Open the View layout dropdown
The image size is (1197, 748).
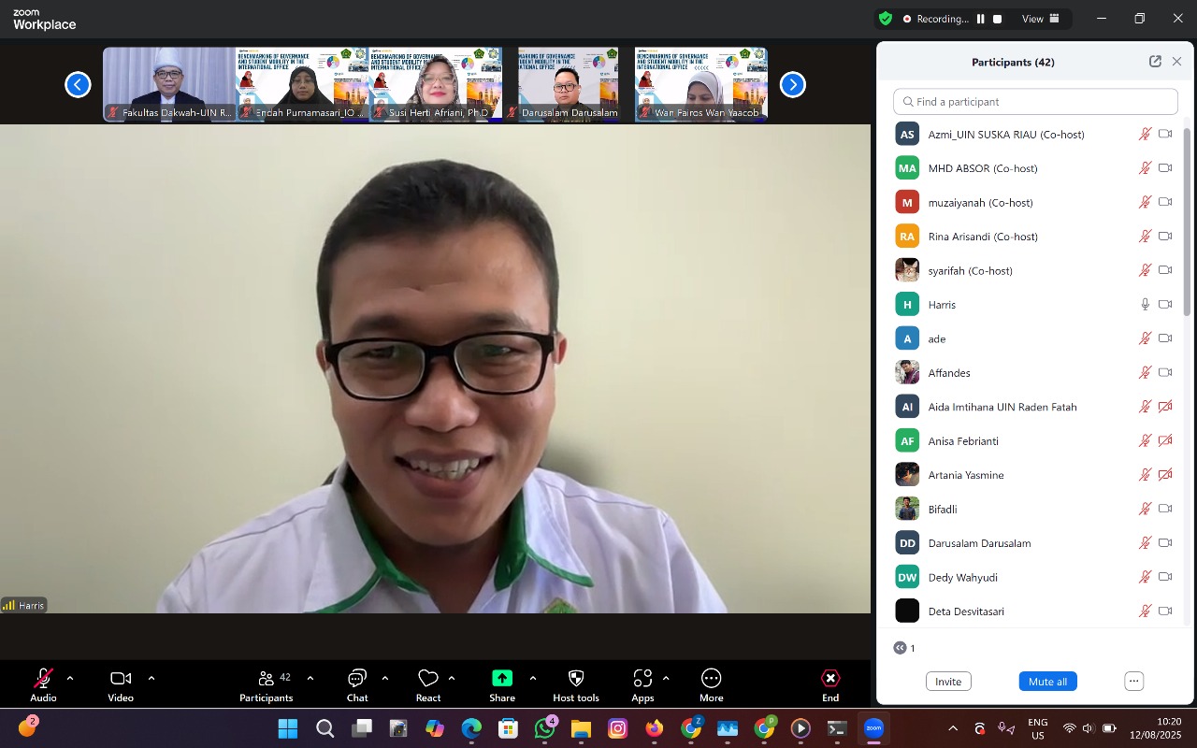pyautogui.click(x=1041, y=19)
